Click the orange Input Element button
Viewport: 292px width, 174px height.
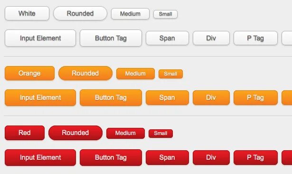pyautogui.click(x=40, y=98)
